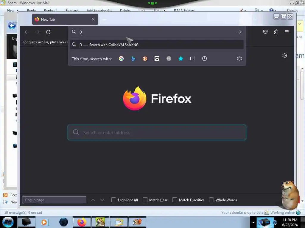The image size is (305, 228).
Task: Click the go arrow in the URL bar
Action: pyautogui.click(x=239, y=32)
